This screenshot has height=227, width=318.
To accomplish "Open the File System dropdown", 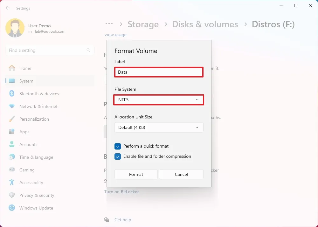I will 159,100.
